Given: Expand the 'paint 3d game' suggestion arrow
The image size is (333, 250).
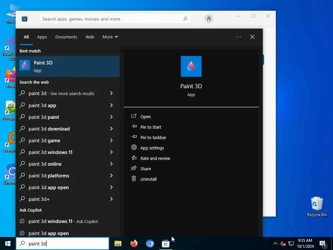Looking at the screenshot, I should [111, 140].
